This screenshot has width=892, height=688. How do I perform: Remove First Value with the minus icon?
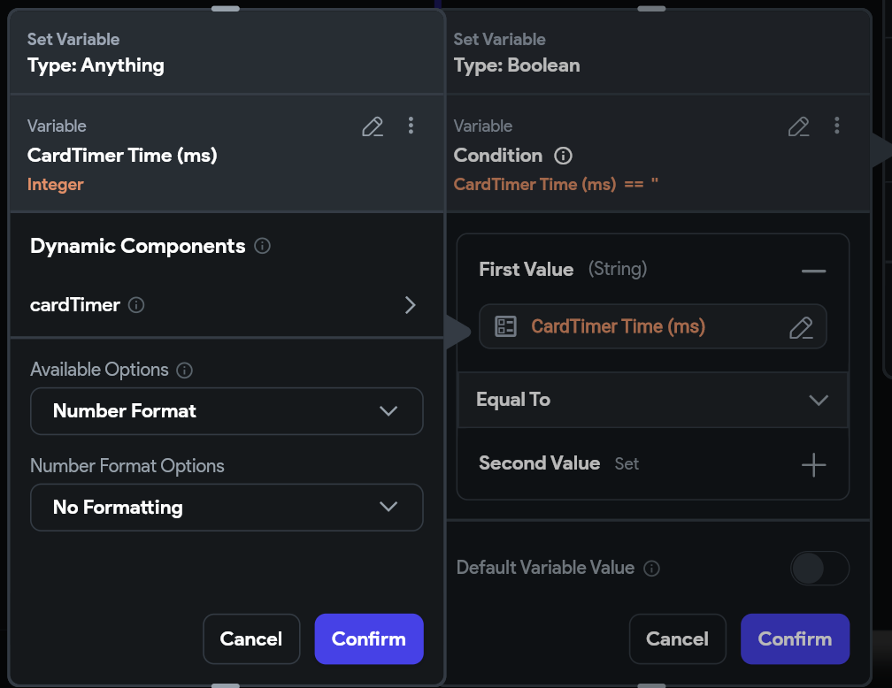coord(813,270)
